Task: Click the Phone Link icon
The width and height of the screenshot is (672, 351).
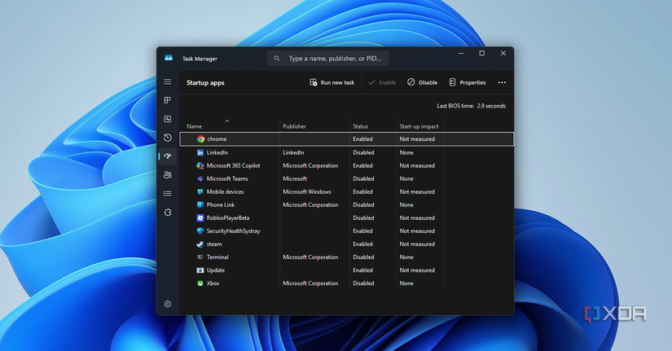Action: tap(200, 205)
